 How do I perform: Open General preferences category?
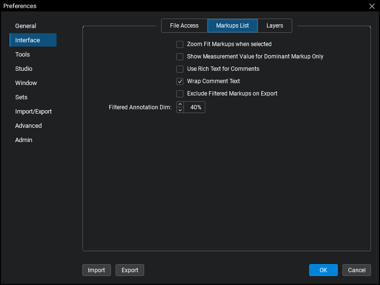click(26, 26)
